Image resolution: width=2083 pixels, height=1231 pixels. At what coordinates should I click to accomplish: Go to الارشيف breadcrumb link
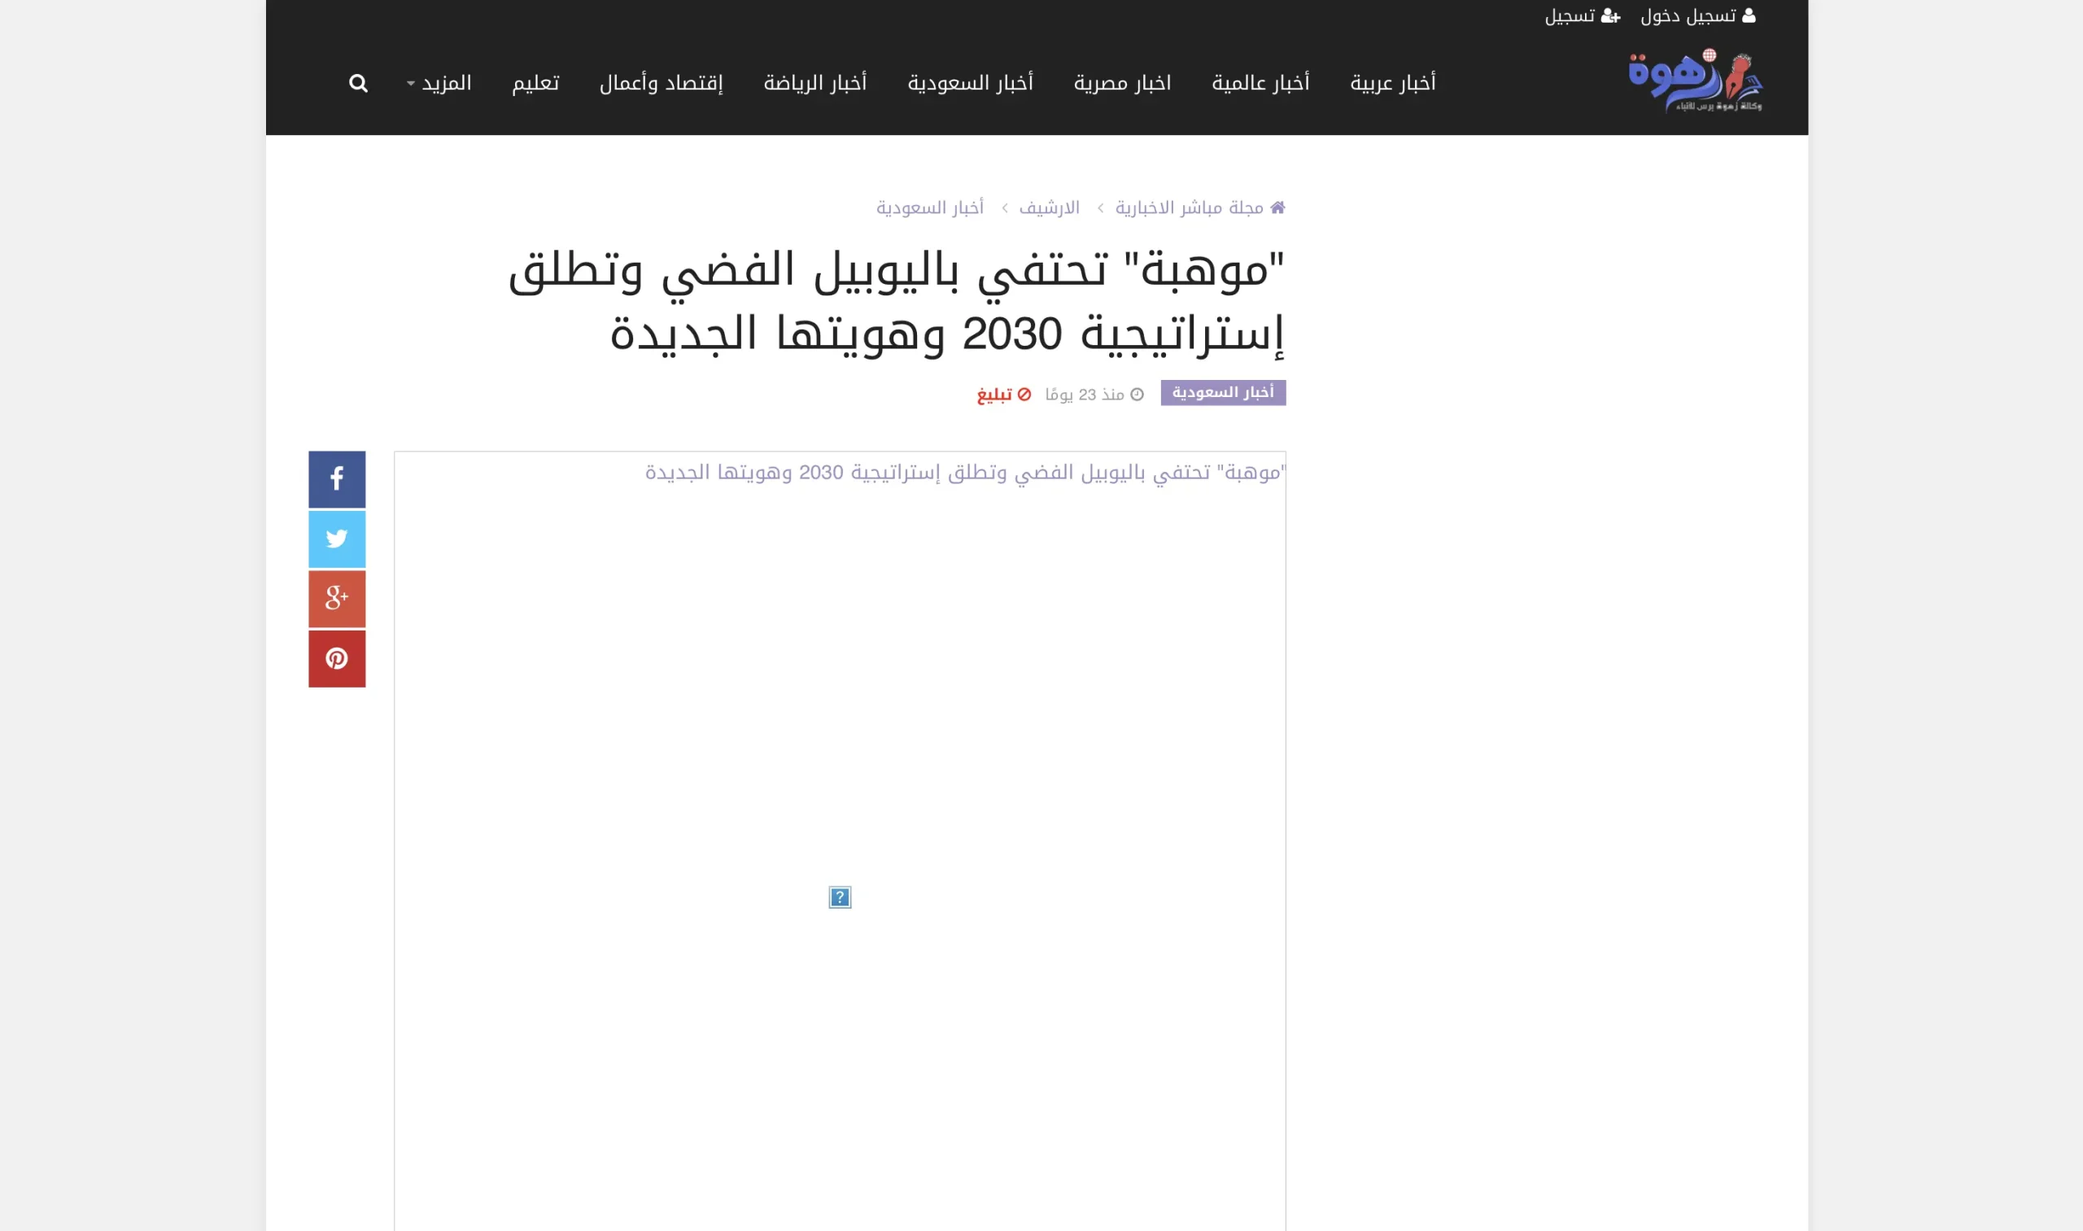coord(1050,207)
